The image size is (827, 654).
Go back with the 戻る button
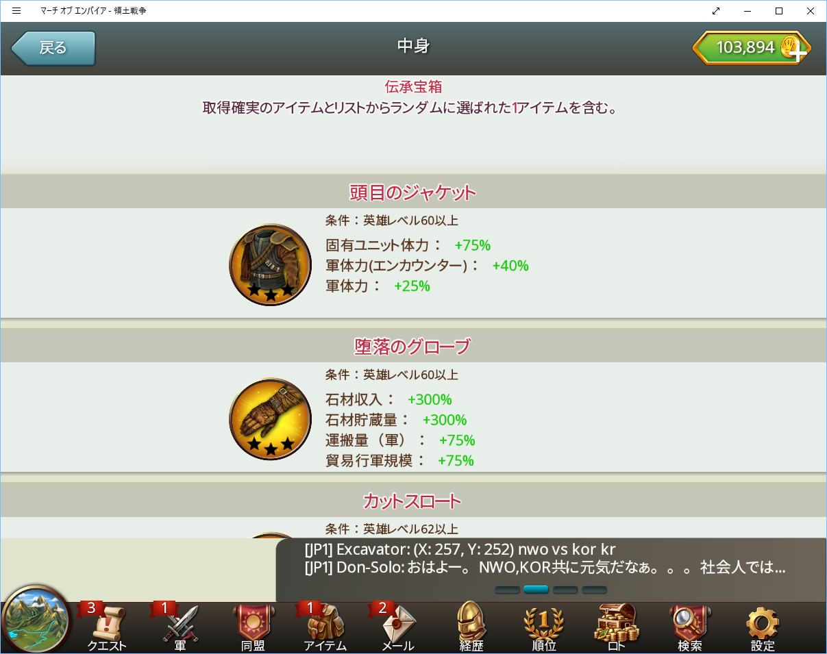tap(53, 48)
